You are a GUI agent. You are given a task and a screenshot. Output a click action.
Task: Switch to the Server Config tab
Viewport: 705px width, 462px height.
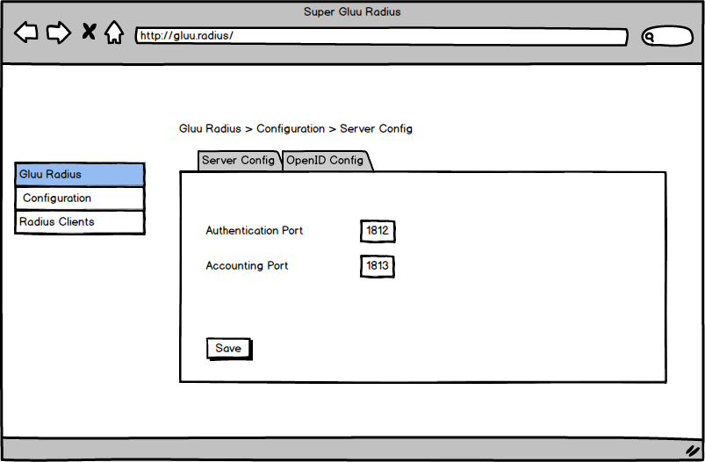coord(239,161)
